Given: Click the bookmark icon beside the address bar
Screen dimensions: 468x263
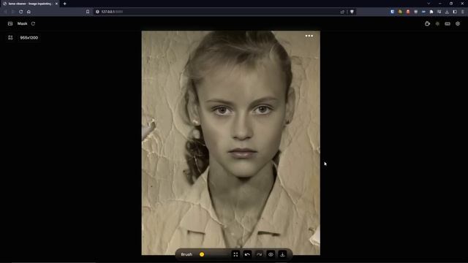Looking at the screenshot, I should (x=88, y=12).
